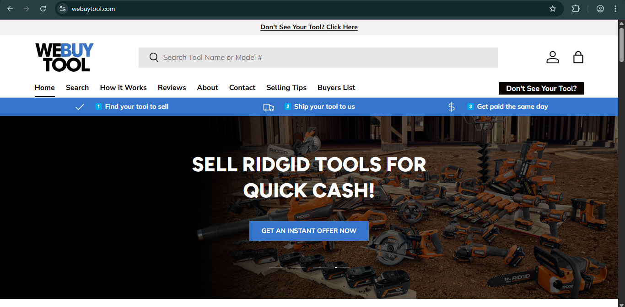Select the first carousel slide indicator
Viewport: 625px width, 307px height.
276,267
